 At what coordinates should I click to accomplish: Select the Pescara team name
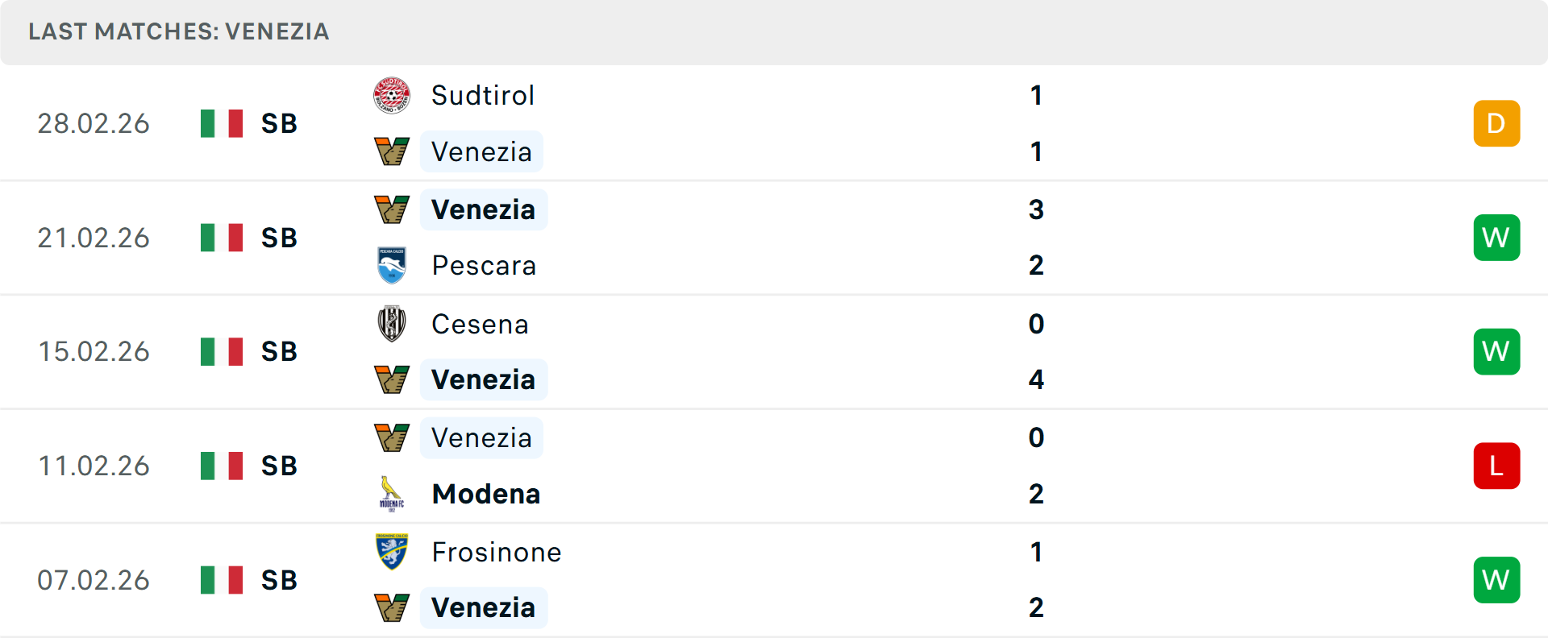point(484,265)
